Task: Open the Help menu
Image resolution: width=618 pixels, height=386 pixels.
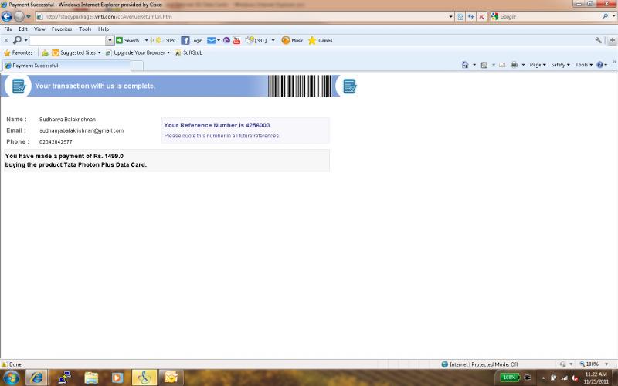Action: coord(104,29)
